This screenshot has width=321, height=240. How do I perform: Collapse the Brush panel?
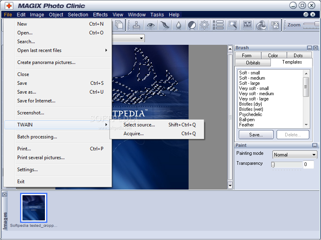[x=309, y=48]
